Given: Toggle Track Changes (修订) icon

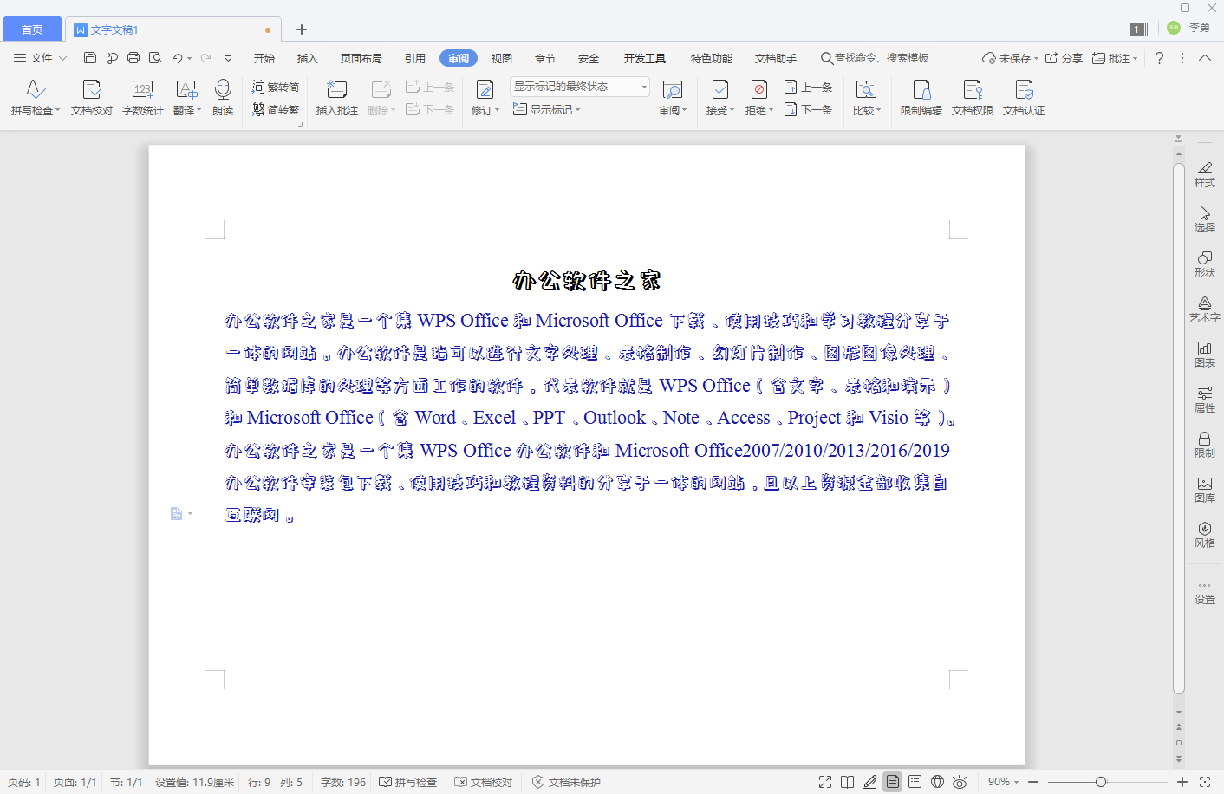Looking at the screenshot, I should pos(485,89).
